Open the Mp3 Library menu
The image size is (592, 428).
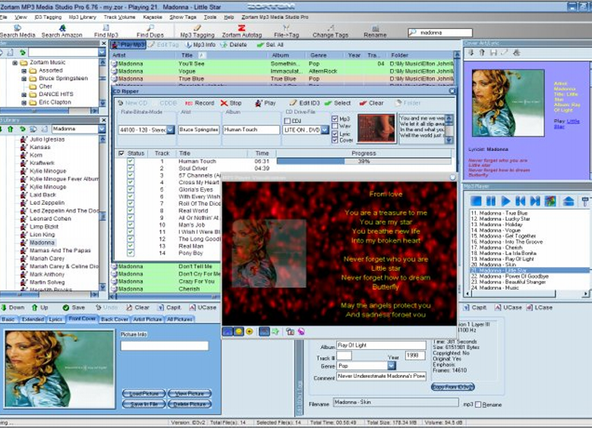click(x=83, y=16)
